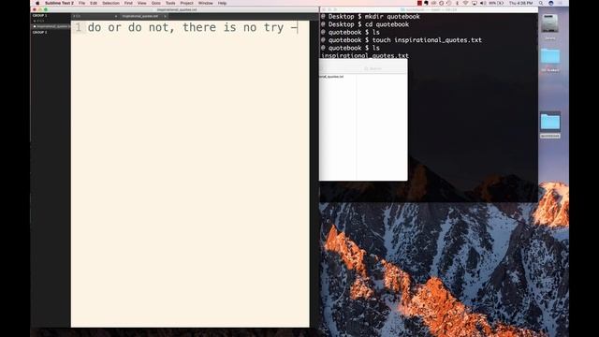This screenshot has height=337, width=599.
Task: Open the Tools menu
Action: 170,3
